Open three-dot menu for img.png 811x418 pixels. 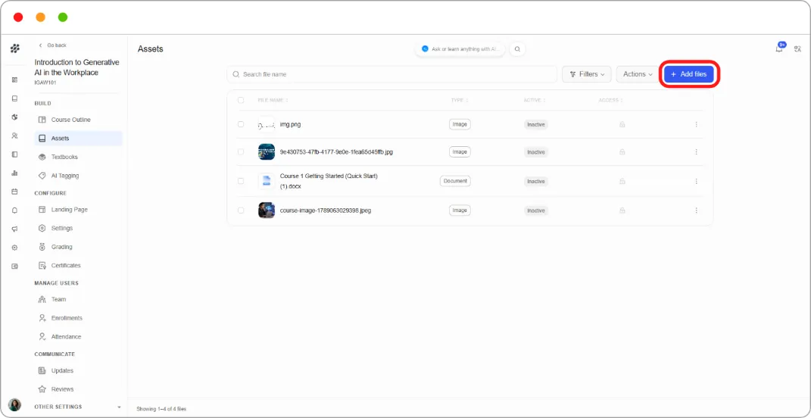696,125
